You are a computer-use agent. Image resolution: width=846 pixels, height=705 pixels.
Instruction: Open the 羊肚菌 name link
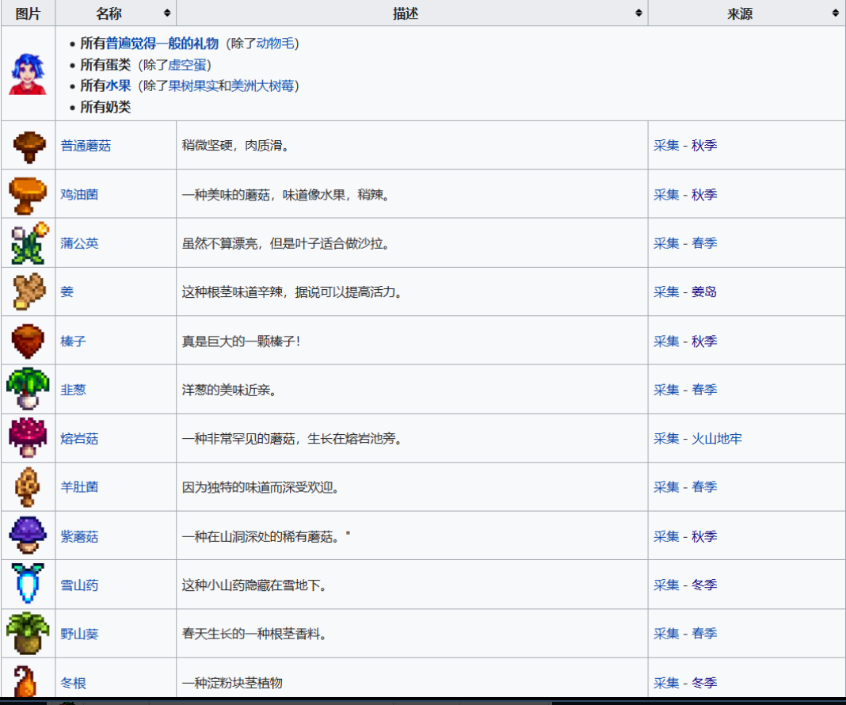[79, 487]
